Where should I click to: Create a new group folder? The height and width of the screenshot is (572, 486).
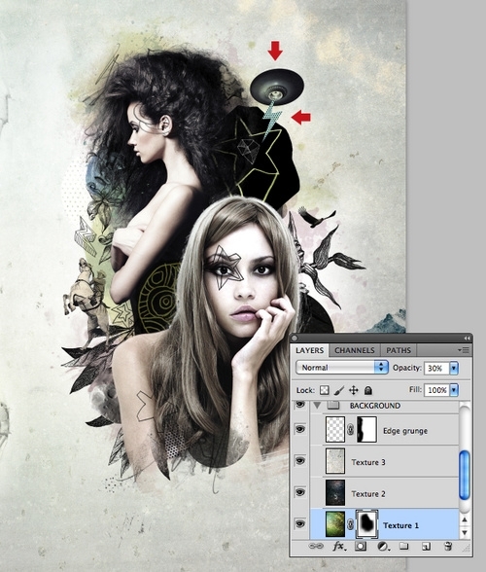(403, 546)
